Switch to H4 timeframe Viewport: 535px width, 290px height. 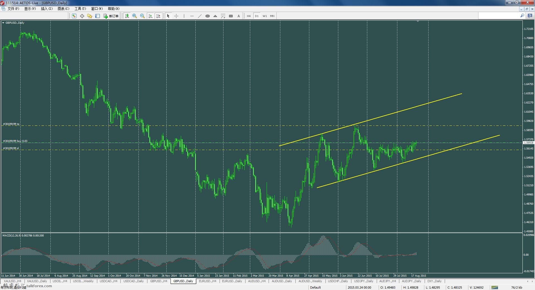(x=249, y=16)
